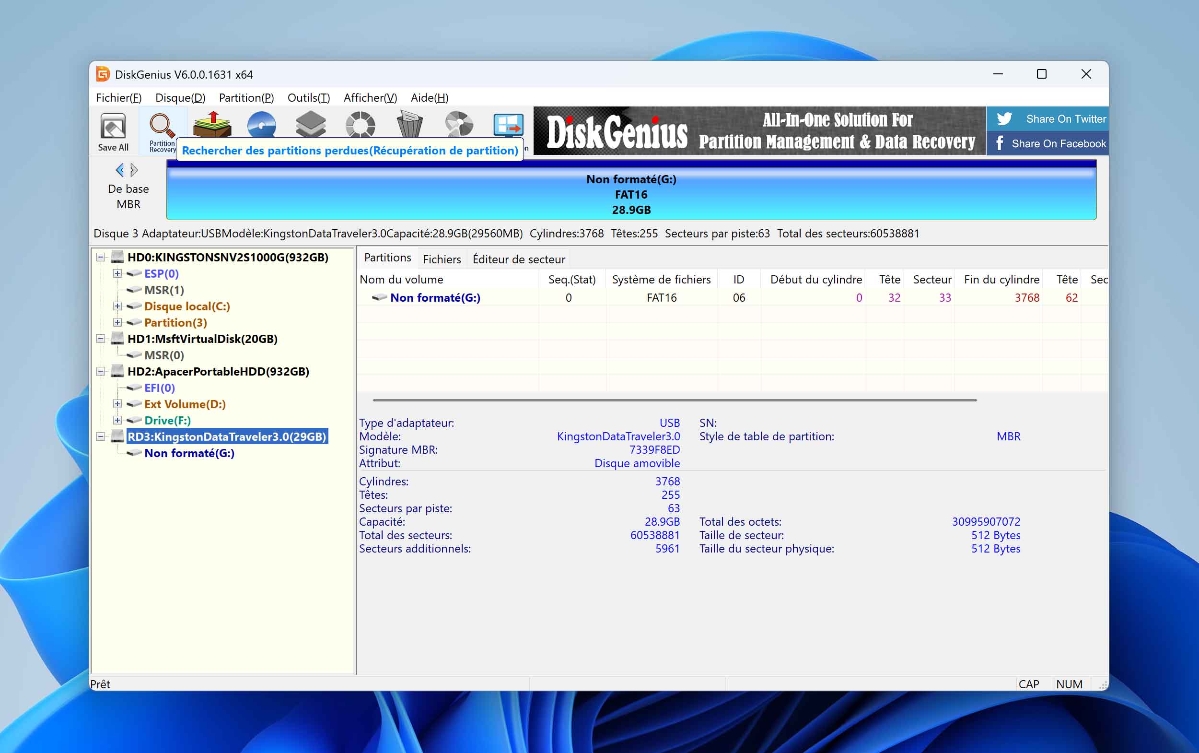Expand the Disque local(C:) tree node
This screenshot has height=753, width=1199.
[x=117, y=306]
